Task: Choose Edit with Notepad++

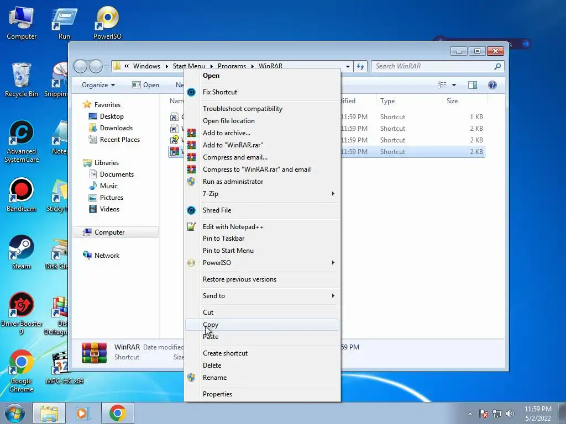Action: (263, 227)
